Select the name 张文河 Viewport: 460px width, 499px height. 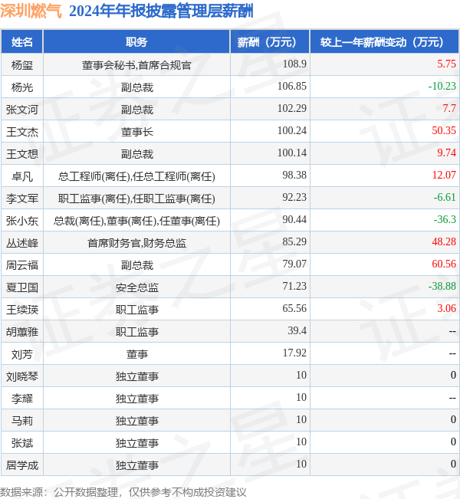(x=22, y=110)
